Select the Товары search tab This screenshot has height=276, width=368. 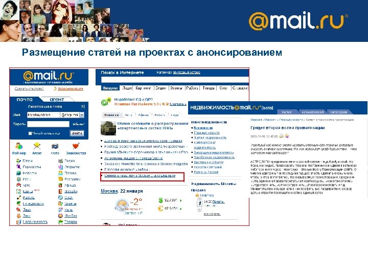point(209,88)
